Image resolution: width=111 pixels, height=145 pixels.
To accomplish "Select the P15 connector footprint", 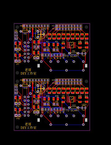I will [x=18, y=115].
